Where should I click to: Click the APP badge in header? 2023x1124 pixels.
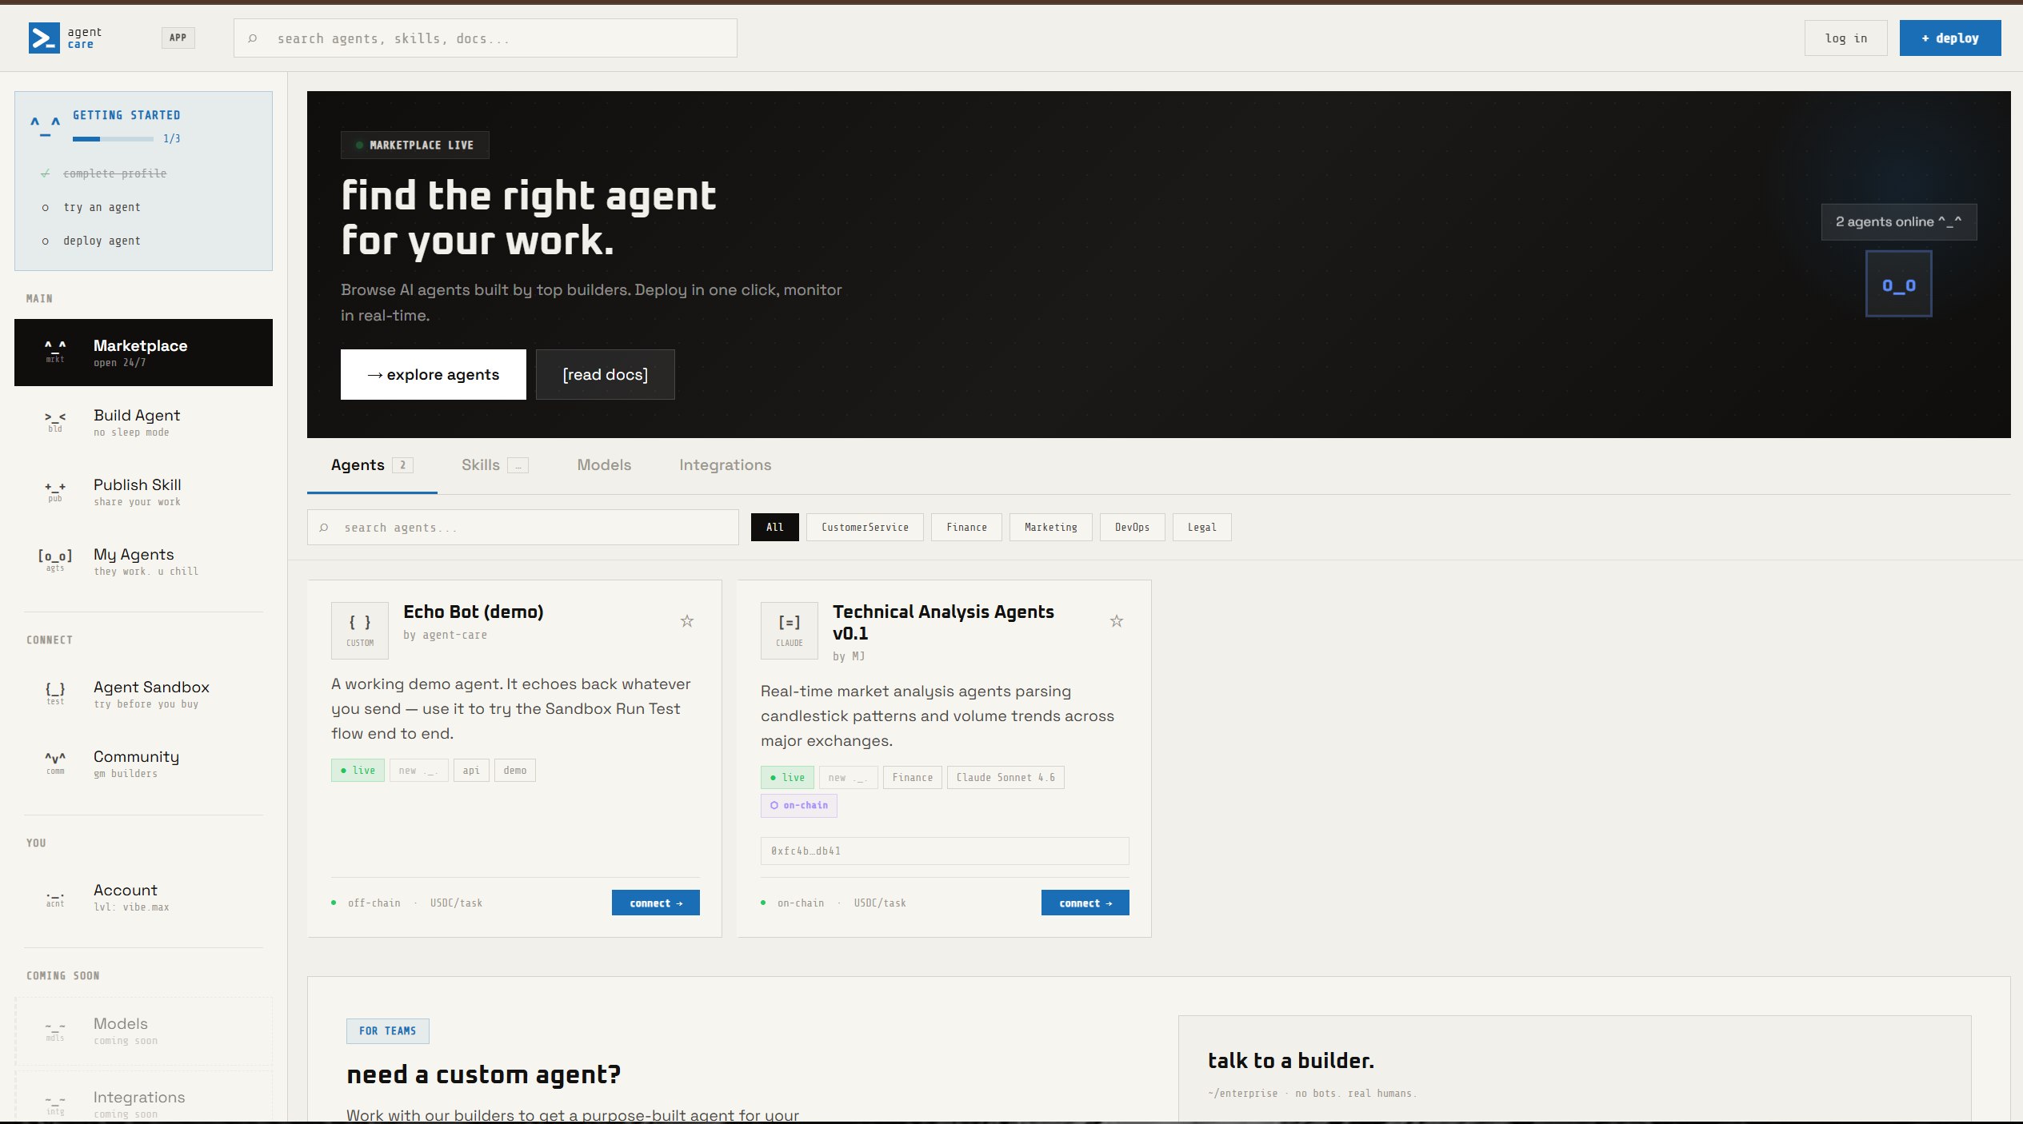click(x=178, y=38)
